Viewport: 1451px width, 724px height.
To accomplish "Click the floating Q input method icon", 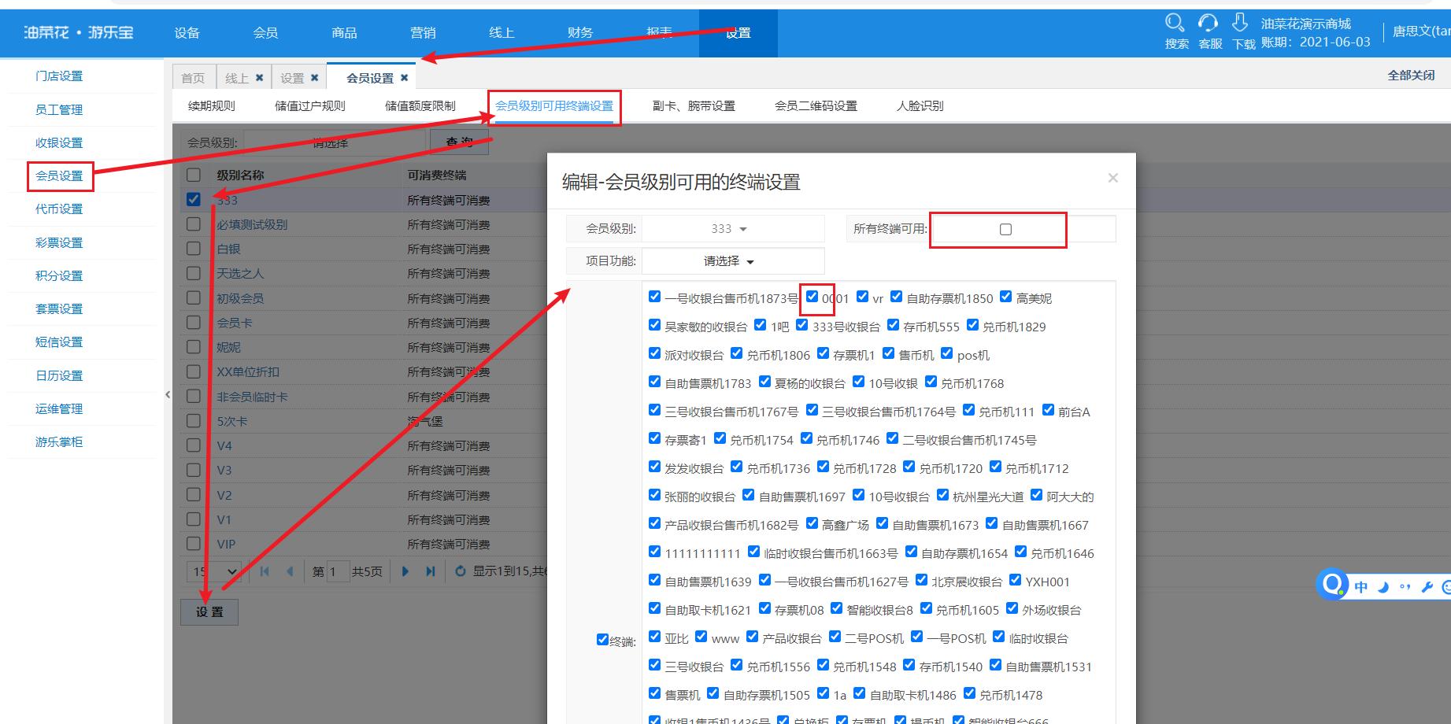I will (1332, 585).
